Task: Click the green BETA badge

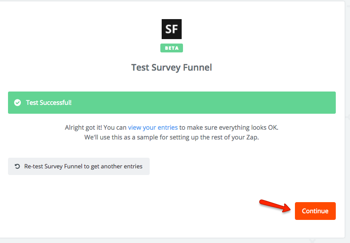Action: [171, 48]
